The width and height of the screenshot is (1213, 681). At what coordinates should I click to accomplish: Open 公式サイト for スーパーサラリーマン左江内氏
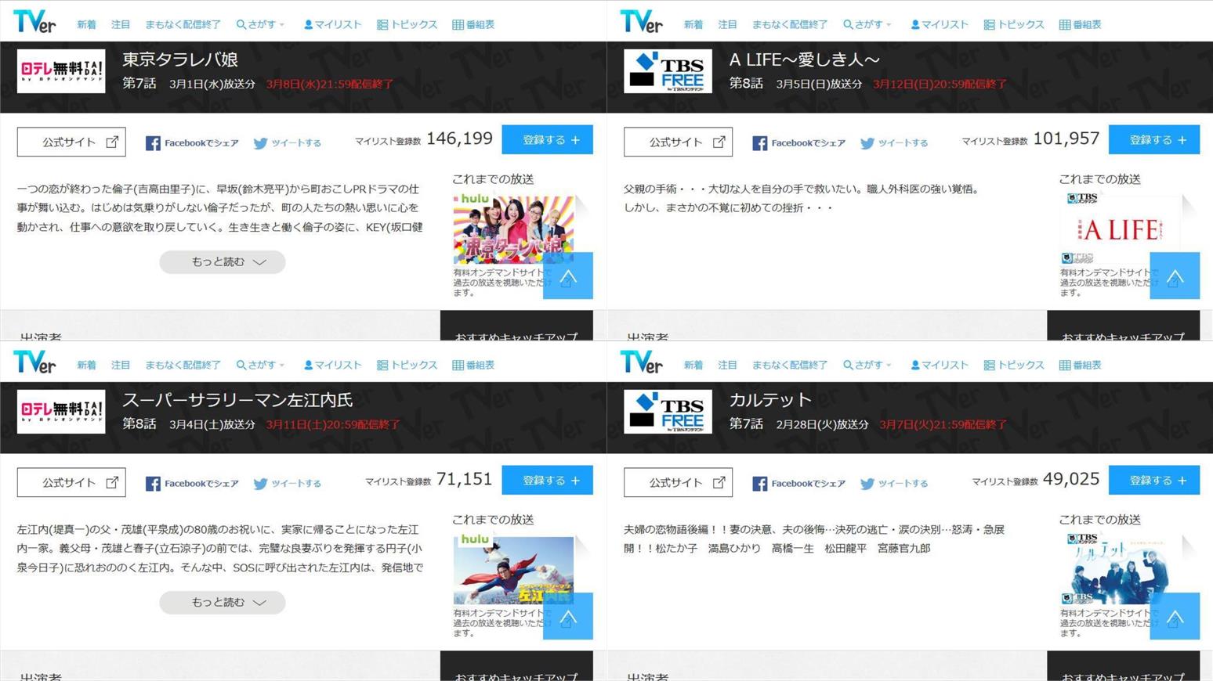pos(71,482)
